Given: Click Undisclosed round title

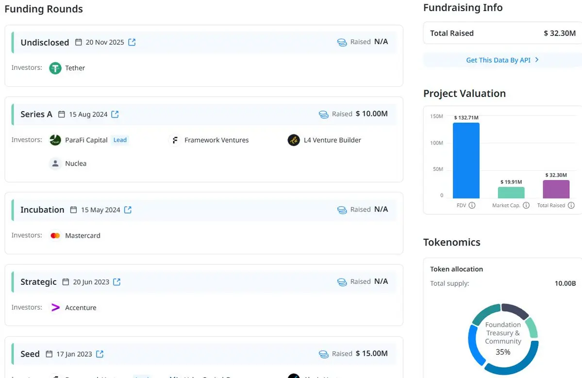Looking at the screenshot, I should [45, 42].
